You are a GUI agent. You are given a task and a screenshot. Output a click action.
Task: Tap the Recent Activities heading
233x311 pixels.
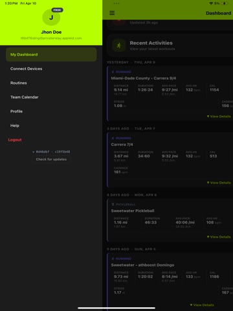(x=151, y=43)
